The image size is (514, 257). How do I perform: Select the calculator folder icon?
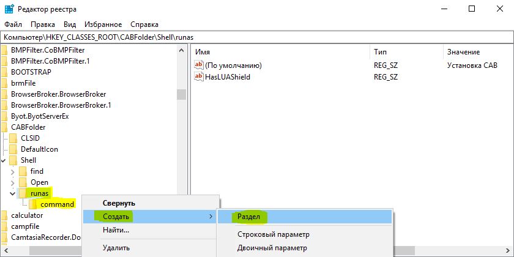coord(4,215)
